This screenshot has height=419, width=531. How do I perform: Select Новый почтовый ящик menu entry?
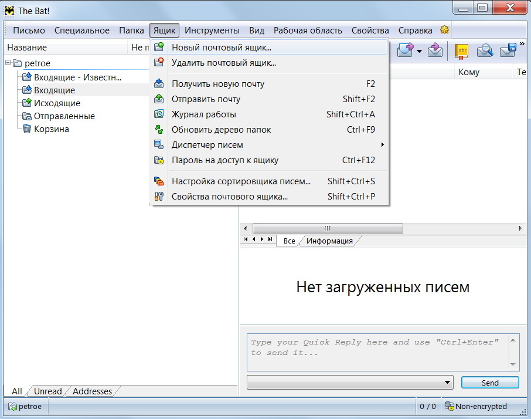(221, 47)
